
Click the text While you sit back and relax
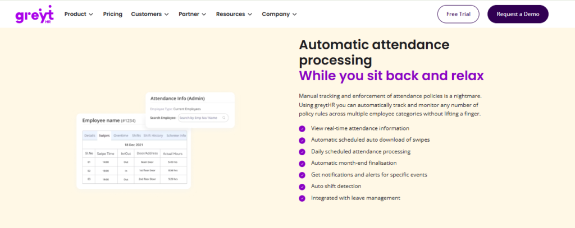tap(391, 76)
